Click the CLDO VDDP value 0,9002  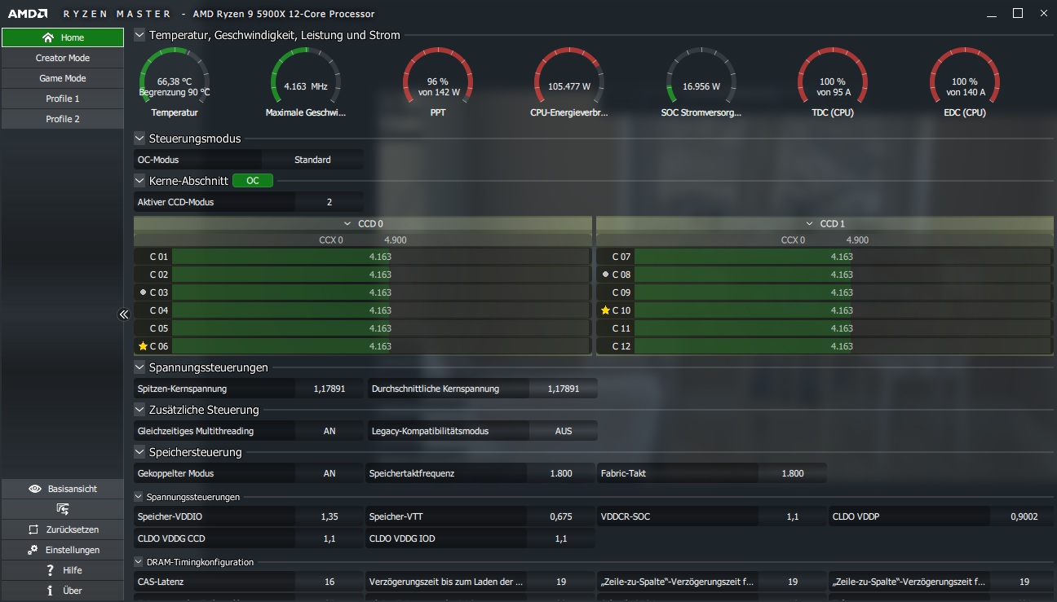1024,516
